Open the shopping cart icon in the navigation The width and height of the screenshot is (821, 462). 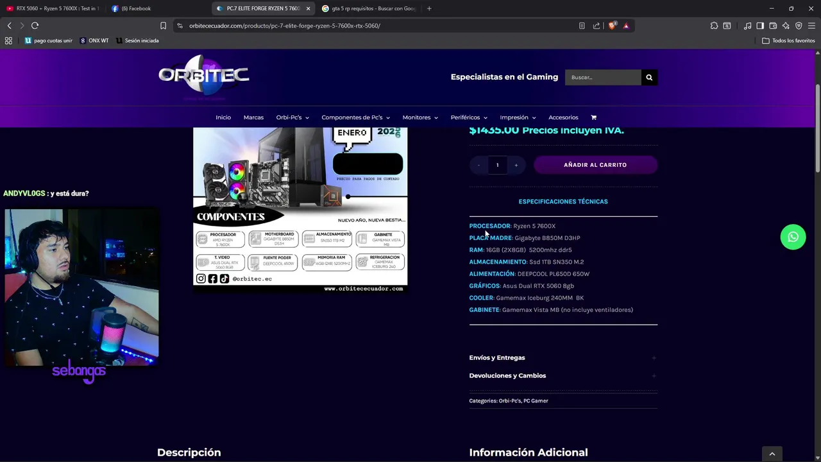[593, 117]
